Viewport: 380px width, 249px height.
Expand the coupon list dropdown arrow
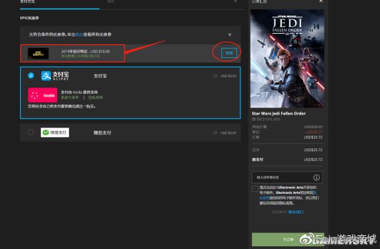(x=229, y=35)
